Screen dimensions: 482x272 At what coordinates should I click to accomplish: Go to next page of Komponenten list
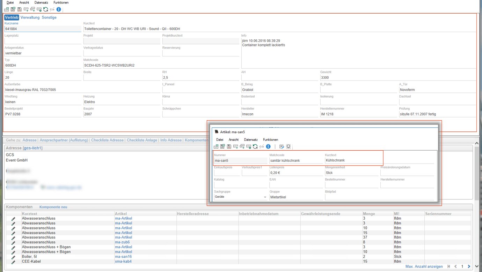pos(469,266)
